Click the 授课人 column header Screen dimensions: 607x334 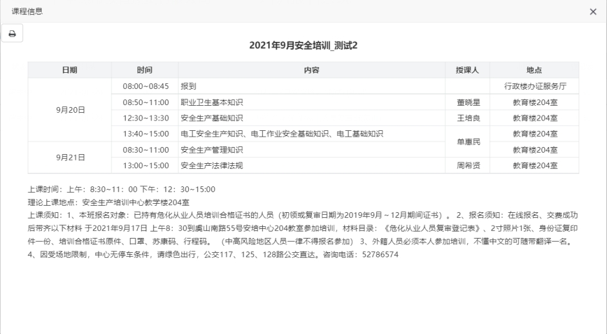pos(467,70)
